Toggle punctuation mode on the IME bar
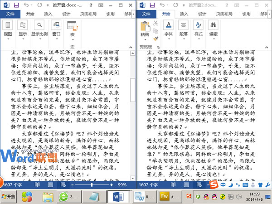 tap(238, 185)
